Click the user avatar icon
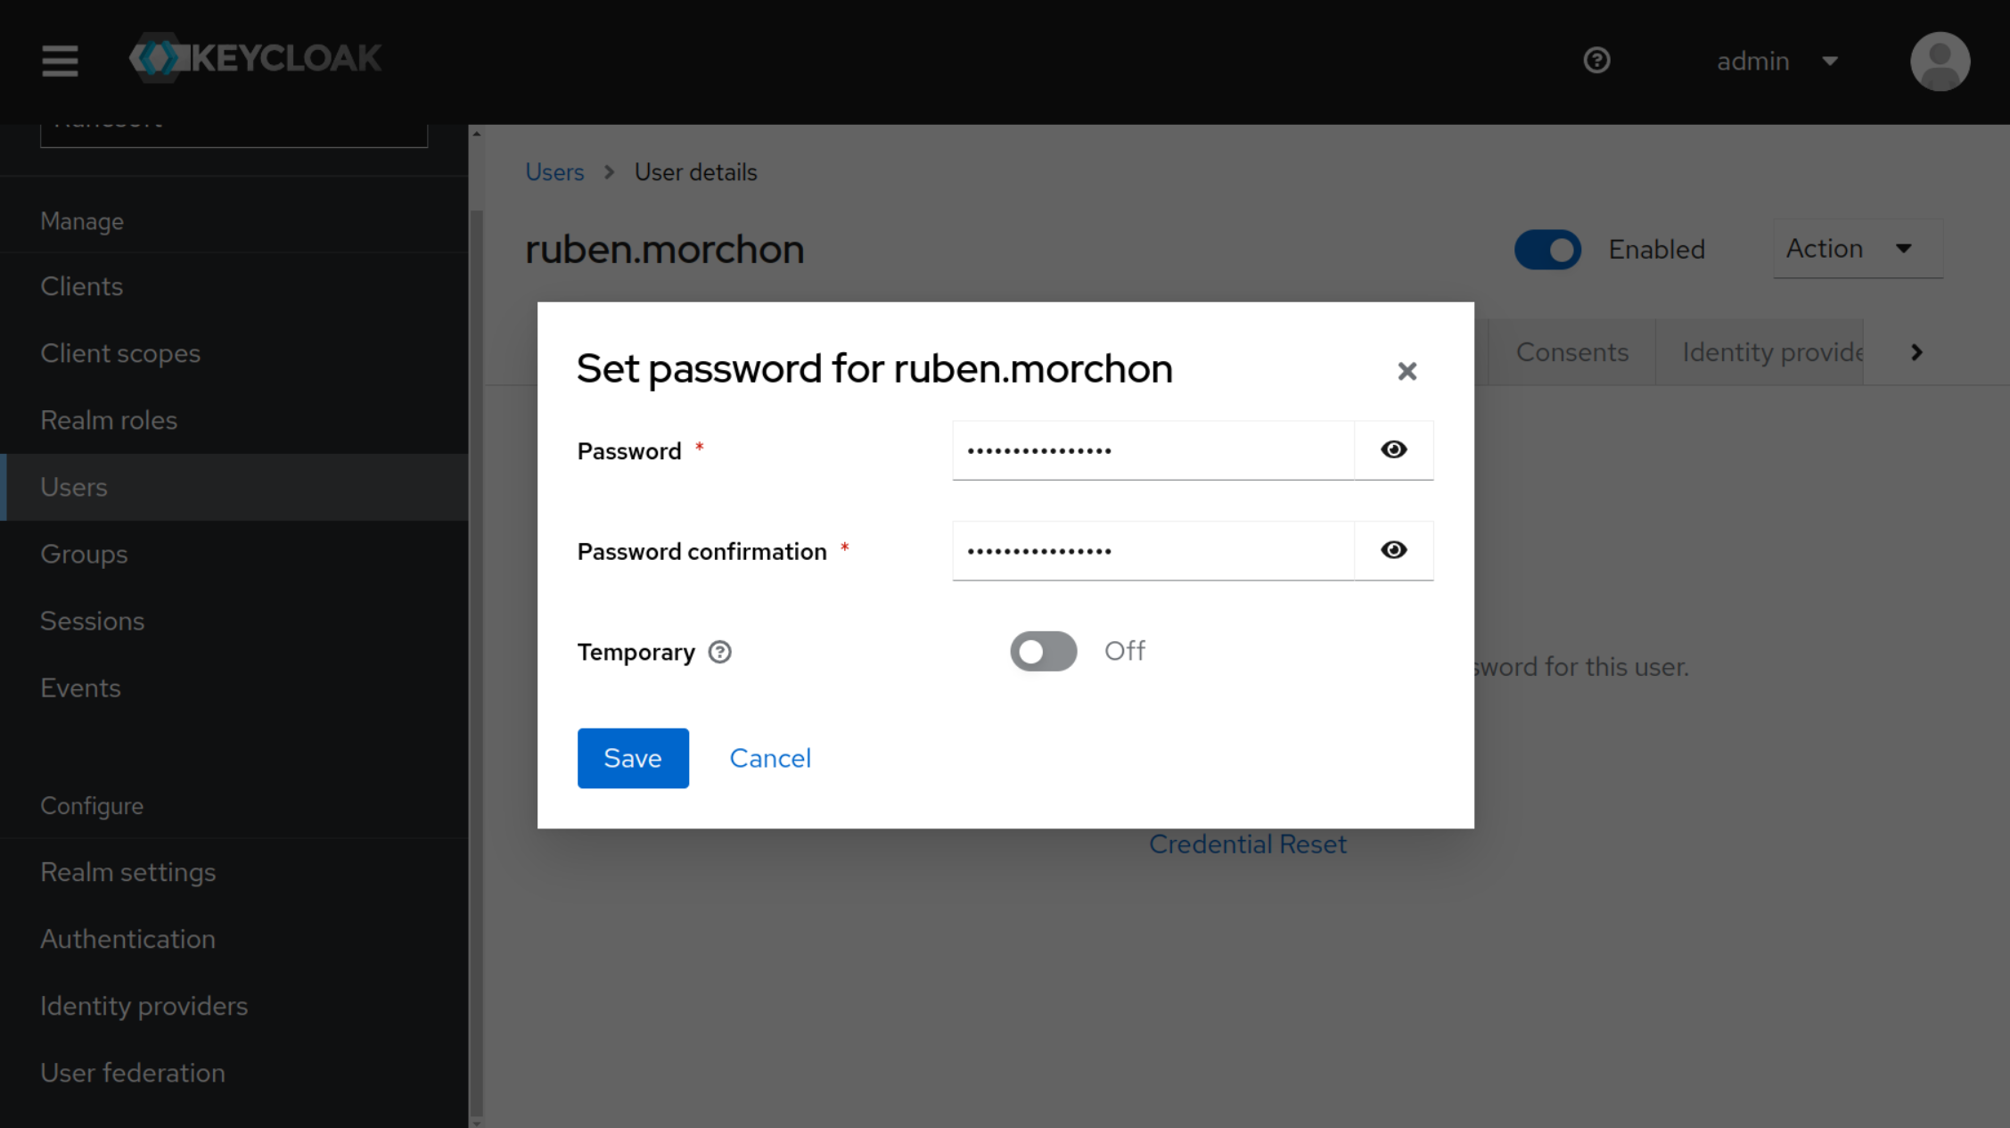The image size is (2010, 1128). pos(1940,62)
